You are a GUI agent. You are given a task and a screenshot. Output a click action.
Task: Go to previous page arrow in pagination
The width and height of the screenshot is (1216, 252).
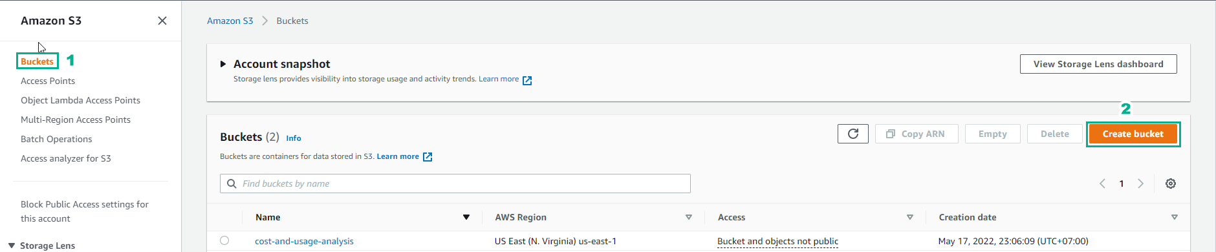click(x=1102, y=184)
